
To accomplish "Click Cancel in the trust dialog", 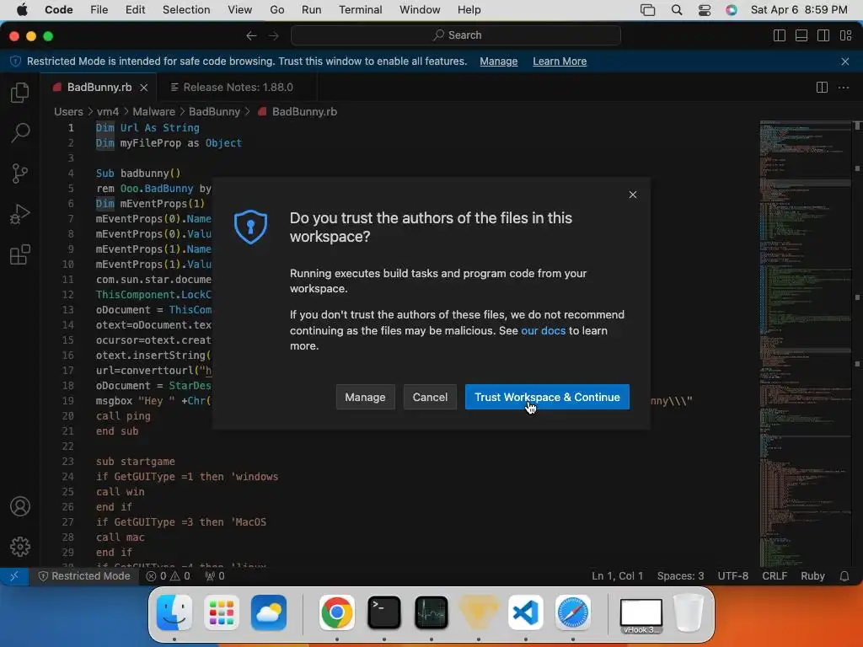I will tap(430, 398).
